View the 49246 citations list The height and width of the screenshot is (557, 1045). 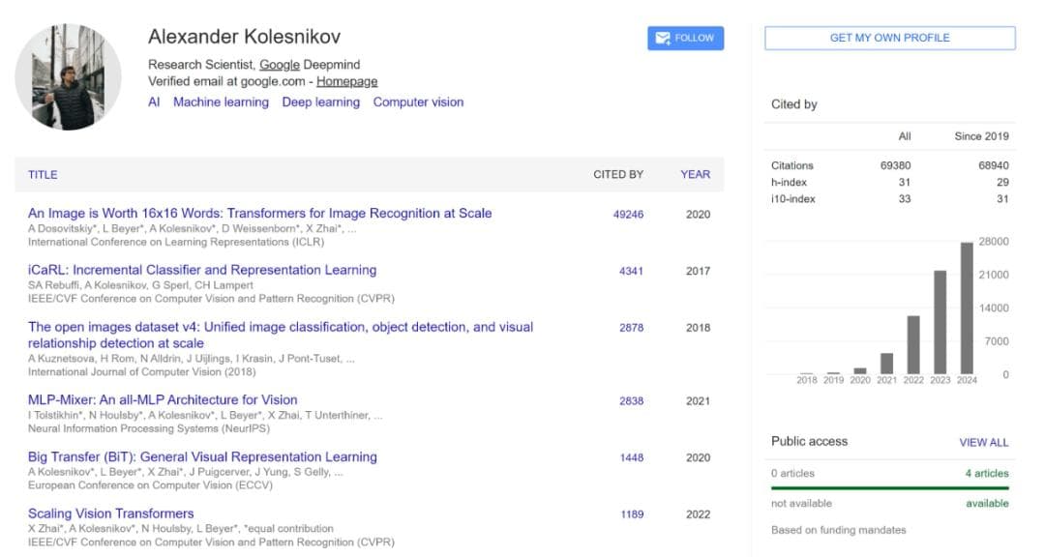(x=628, y=215)
